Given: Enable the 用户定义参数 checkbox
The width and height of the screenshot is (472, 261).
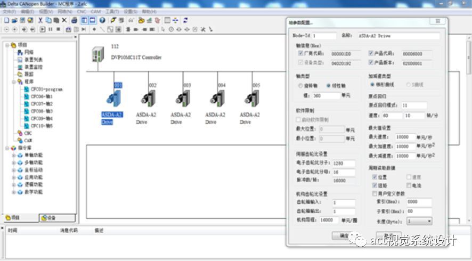Looking at the screenshot, I should (375, 193).
